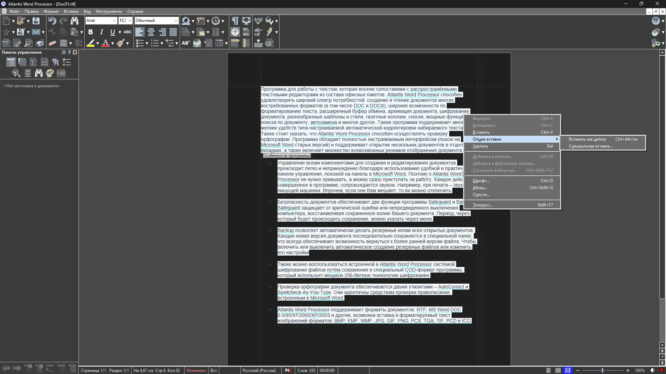Click the format painter brush icon
The height and width of the screenshot is (374, 666).
coord(120,43)
